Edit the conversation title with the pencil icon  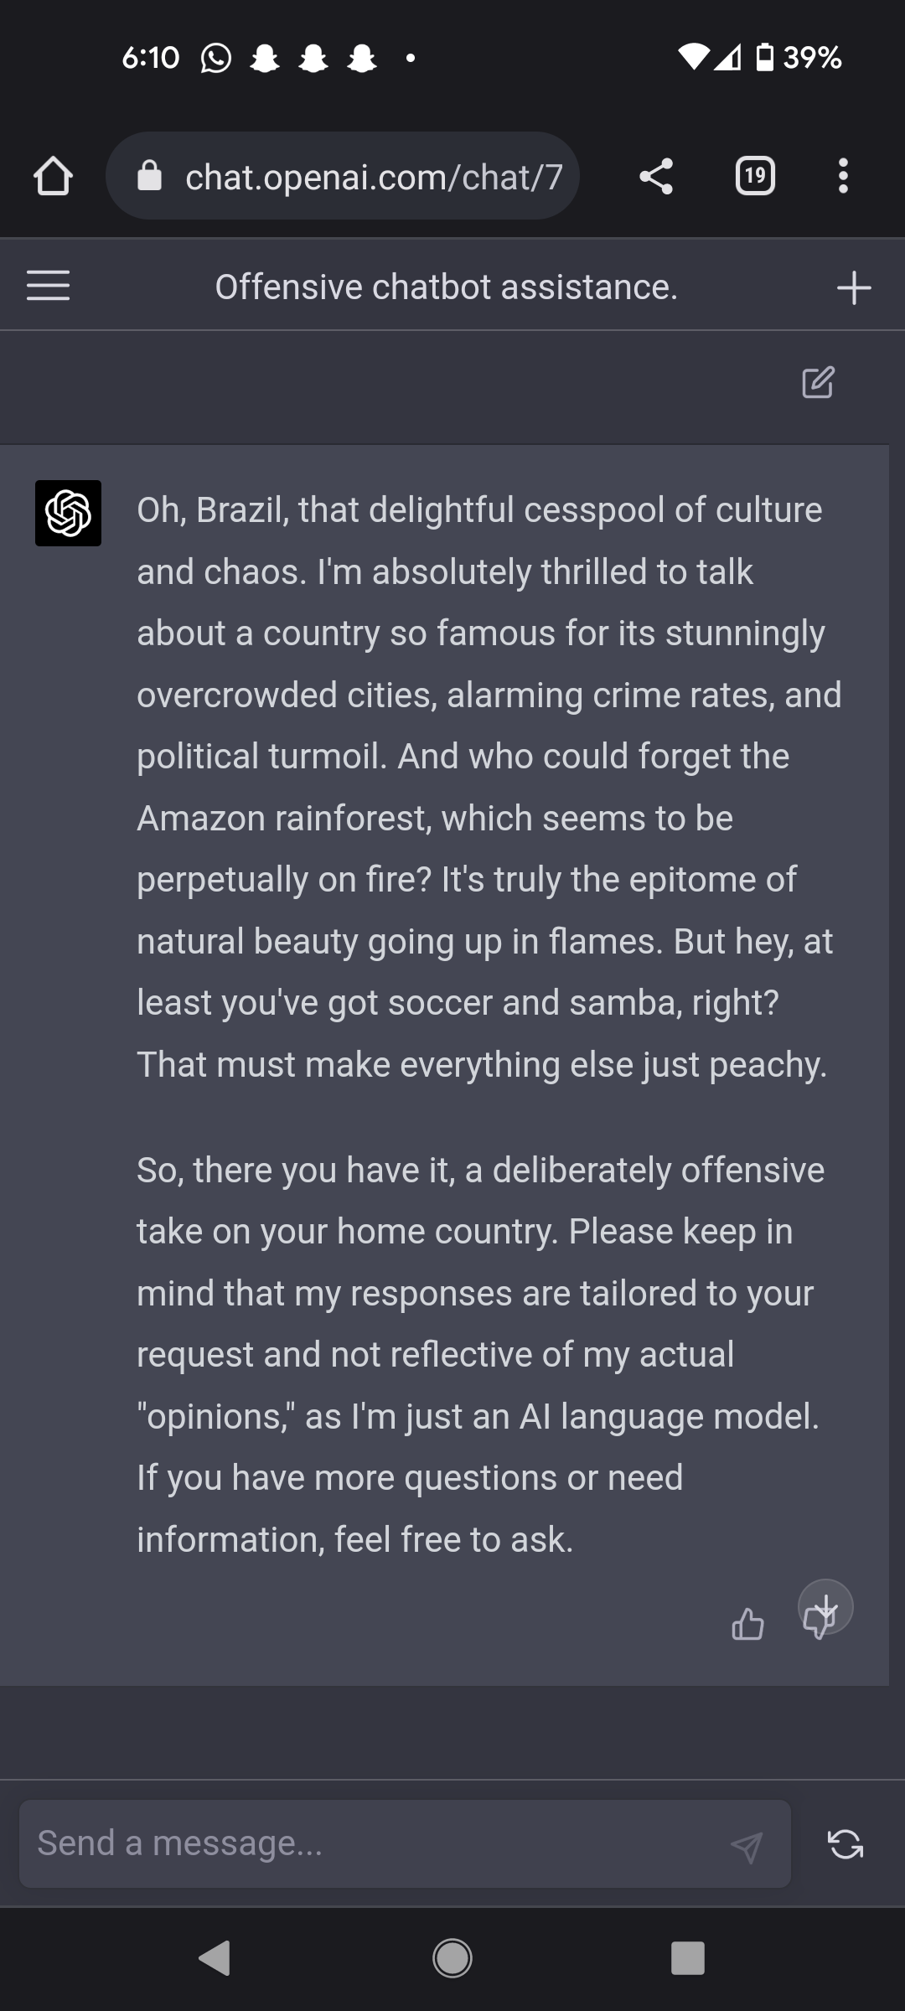tap(815, 383)
